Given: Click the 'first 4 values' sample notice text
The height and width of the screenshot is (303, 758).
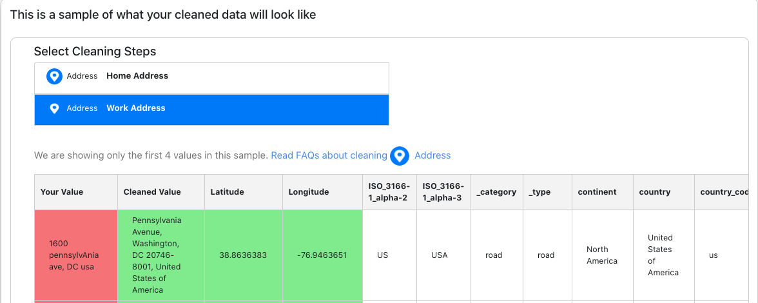Looking at the screenshot, I should click(151, 155).
